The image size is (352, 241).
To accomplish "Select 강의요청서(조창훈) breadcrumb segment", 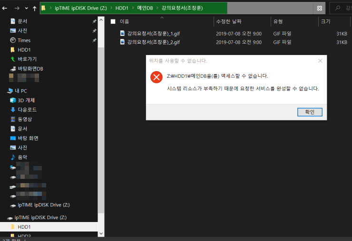I will (182, 8).
